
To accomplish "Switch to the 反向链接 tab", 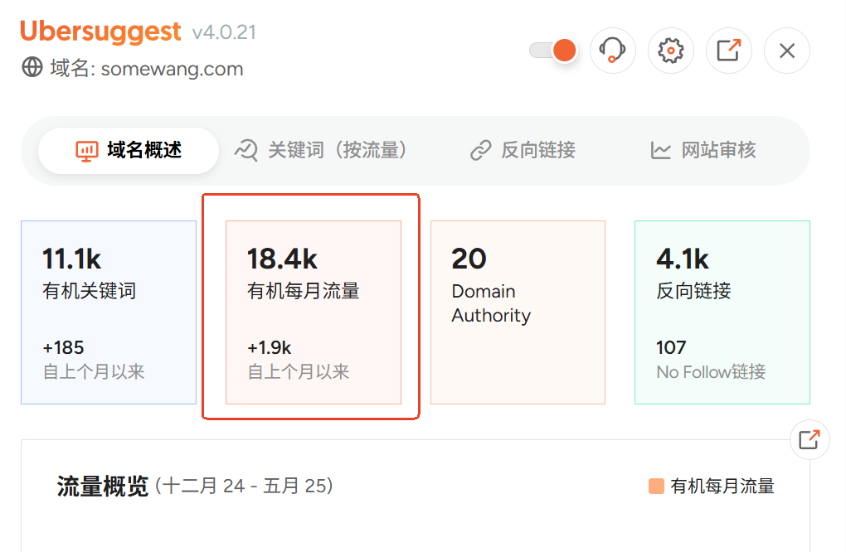I will pyautogui.click(x=523, y=150).
